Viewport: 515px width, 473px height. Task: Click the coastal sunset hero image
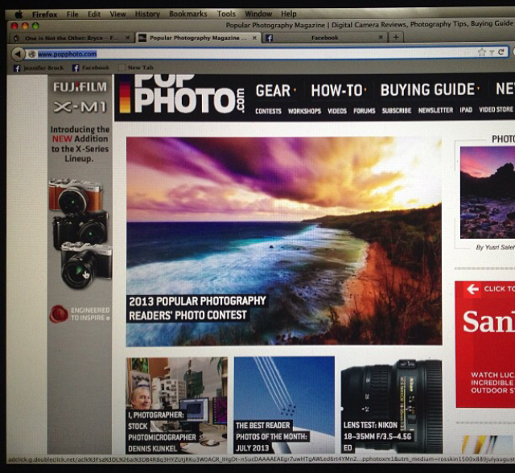[x=284, y=241]
